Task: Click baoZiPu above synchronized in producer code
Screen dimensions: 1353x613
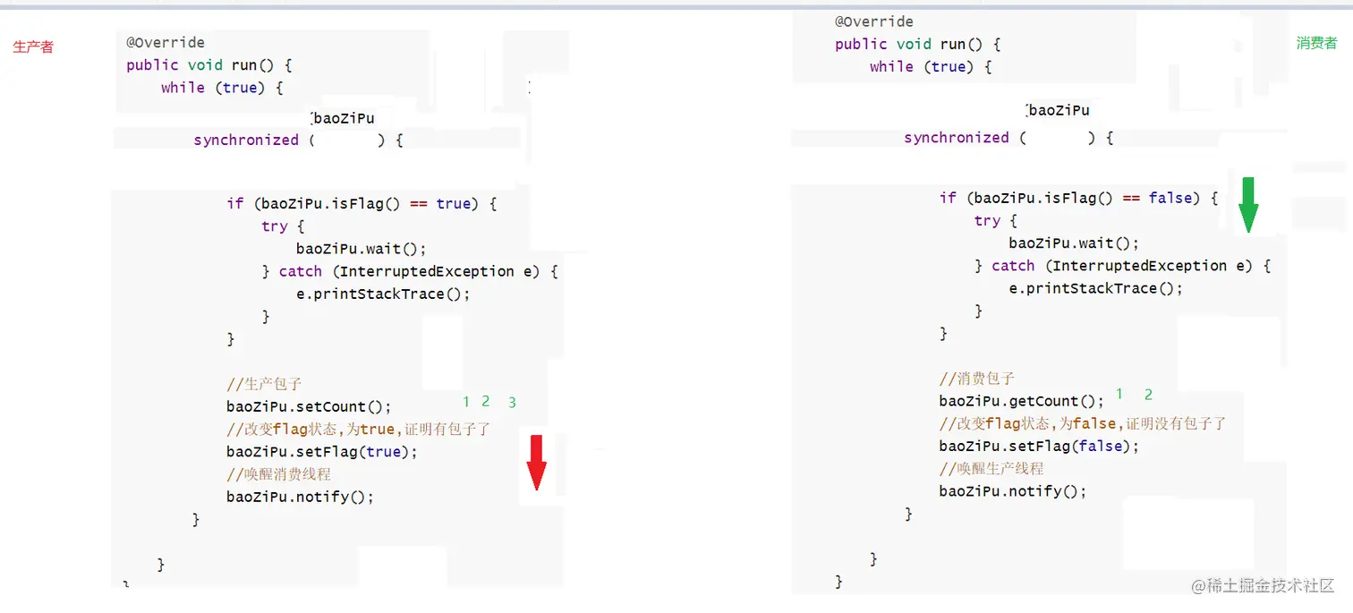Action: click(x=344, y=118)
